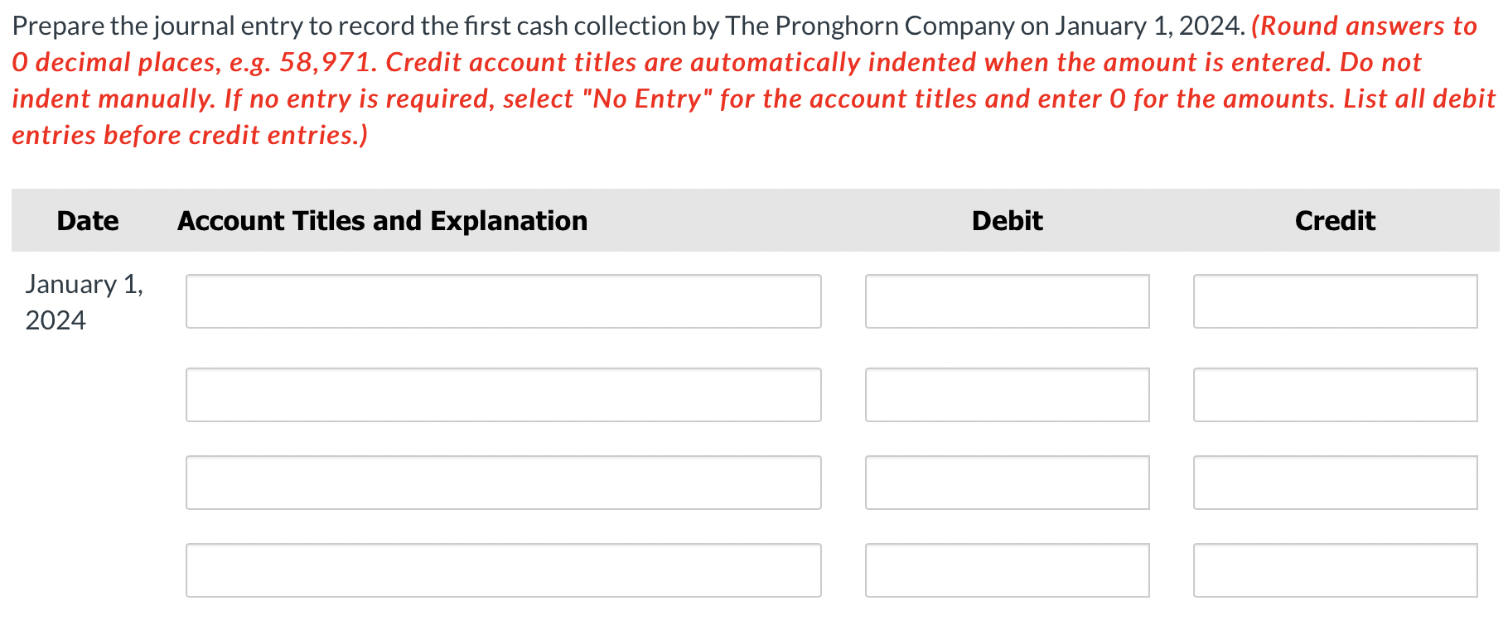
Task: Click the gray table header row
Action: point(754,220)
